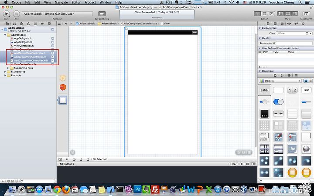Open the Product menu
The image size is (314, 196).
point(90,2)
